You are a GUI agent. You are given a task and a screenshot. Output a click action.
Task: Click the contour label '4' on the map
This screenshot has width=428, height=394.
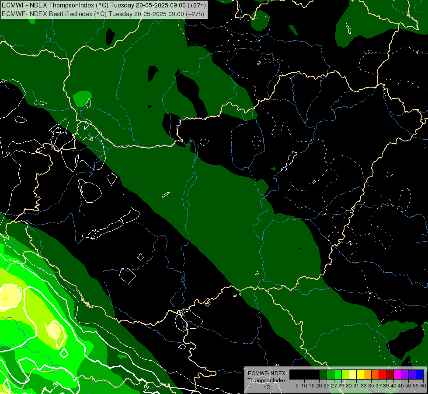pos(417,52)
